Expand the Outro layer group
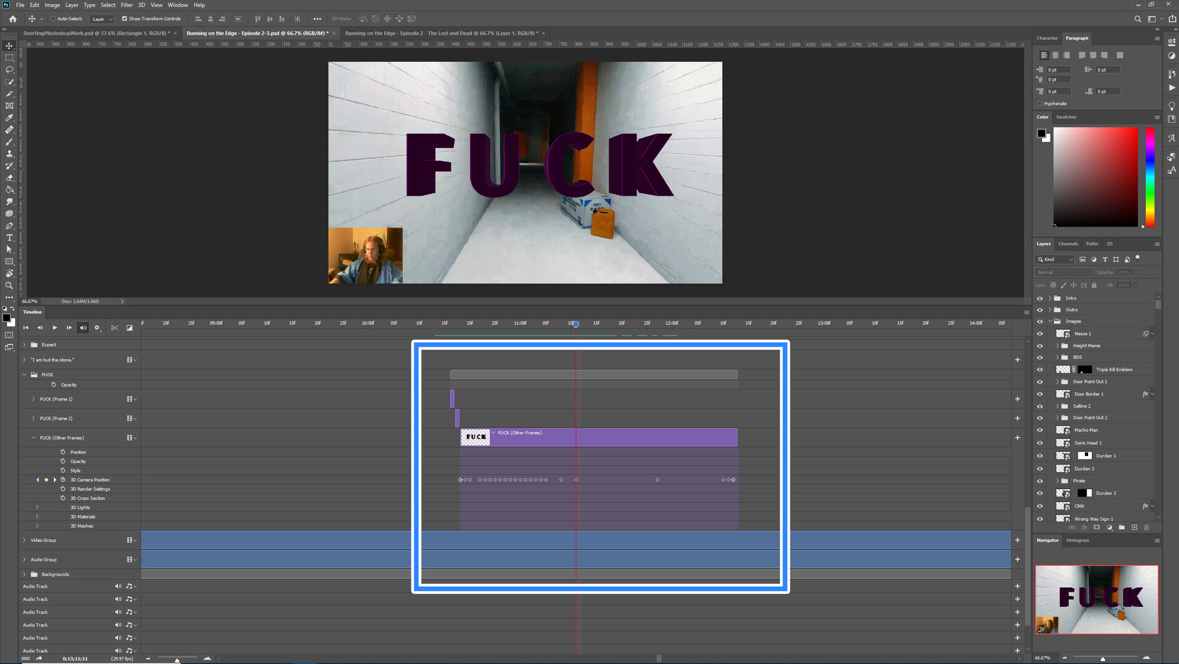The width and height of the screenshot is (1179, 664). (1049, 310)
